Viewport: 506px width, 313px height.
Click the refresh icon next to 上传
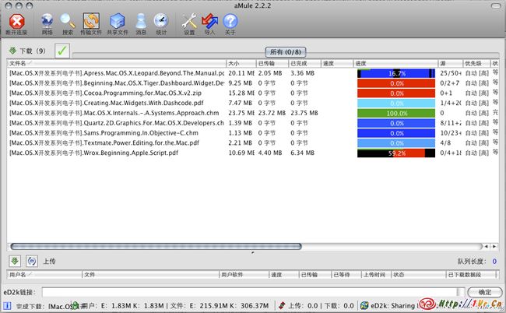(32, 261)
